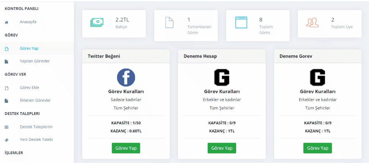The height and width of the screenshot is (163, 369).
Task: Open Destek Taleplerim page
Action: click(x=36, y=127)
